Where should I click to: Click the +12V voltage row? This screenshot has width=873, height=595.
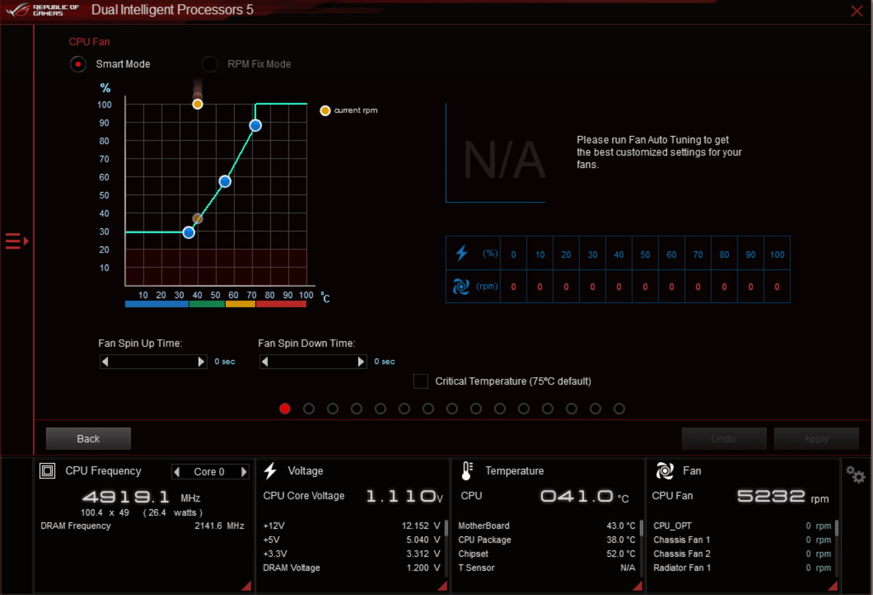351,526
